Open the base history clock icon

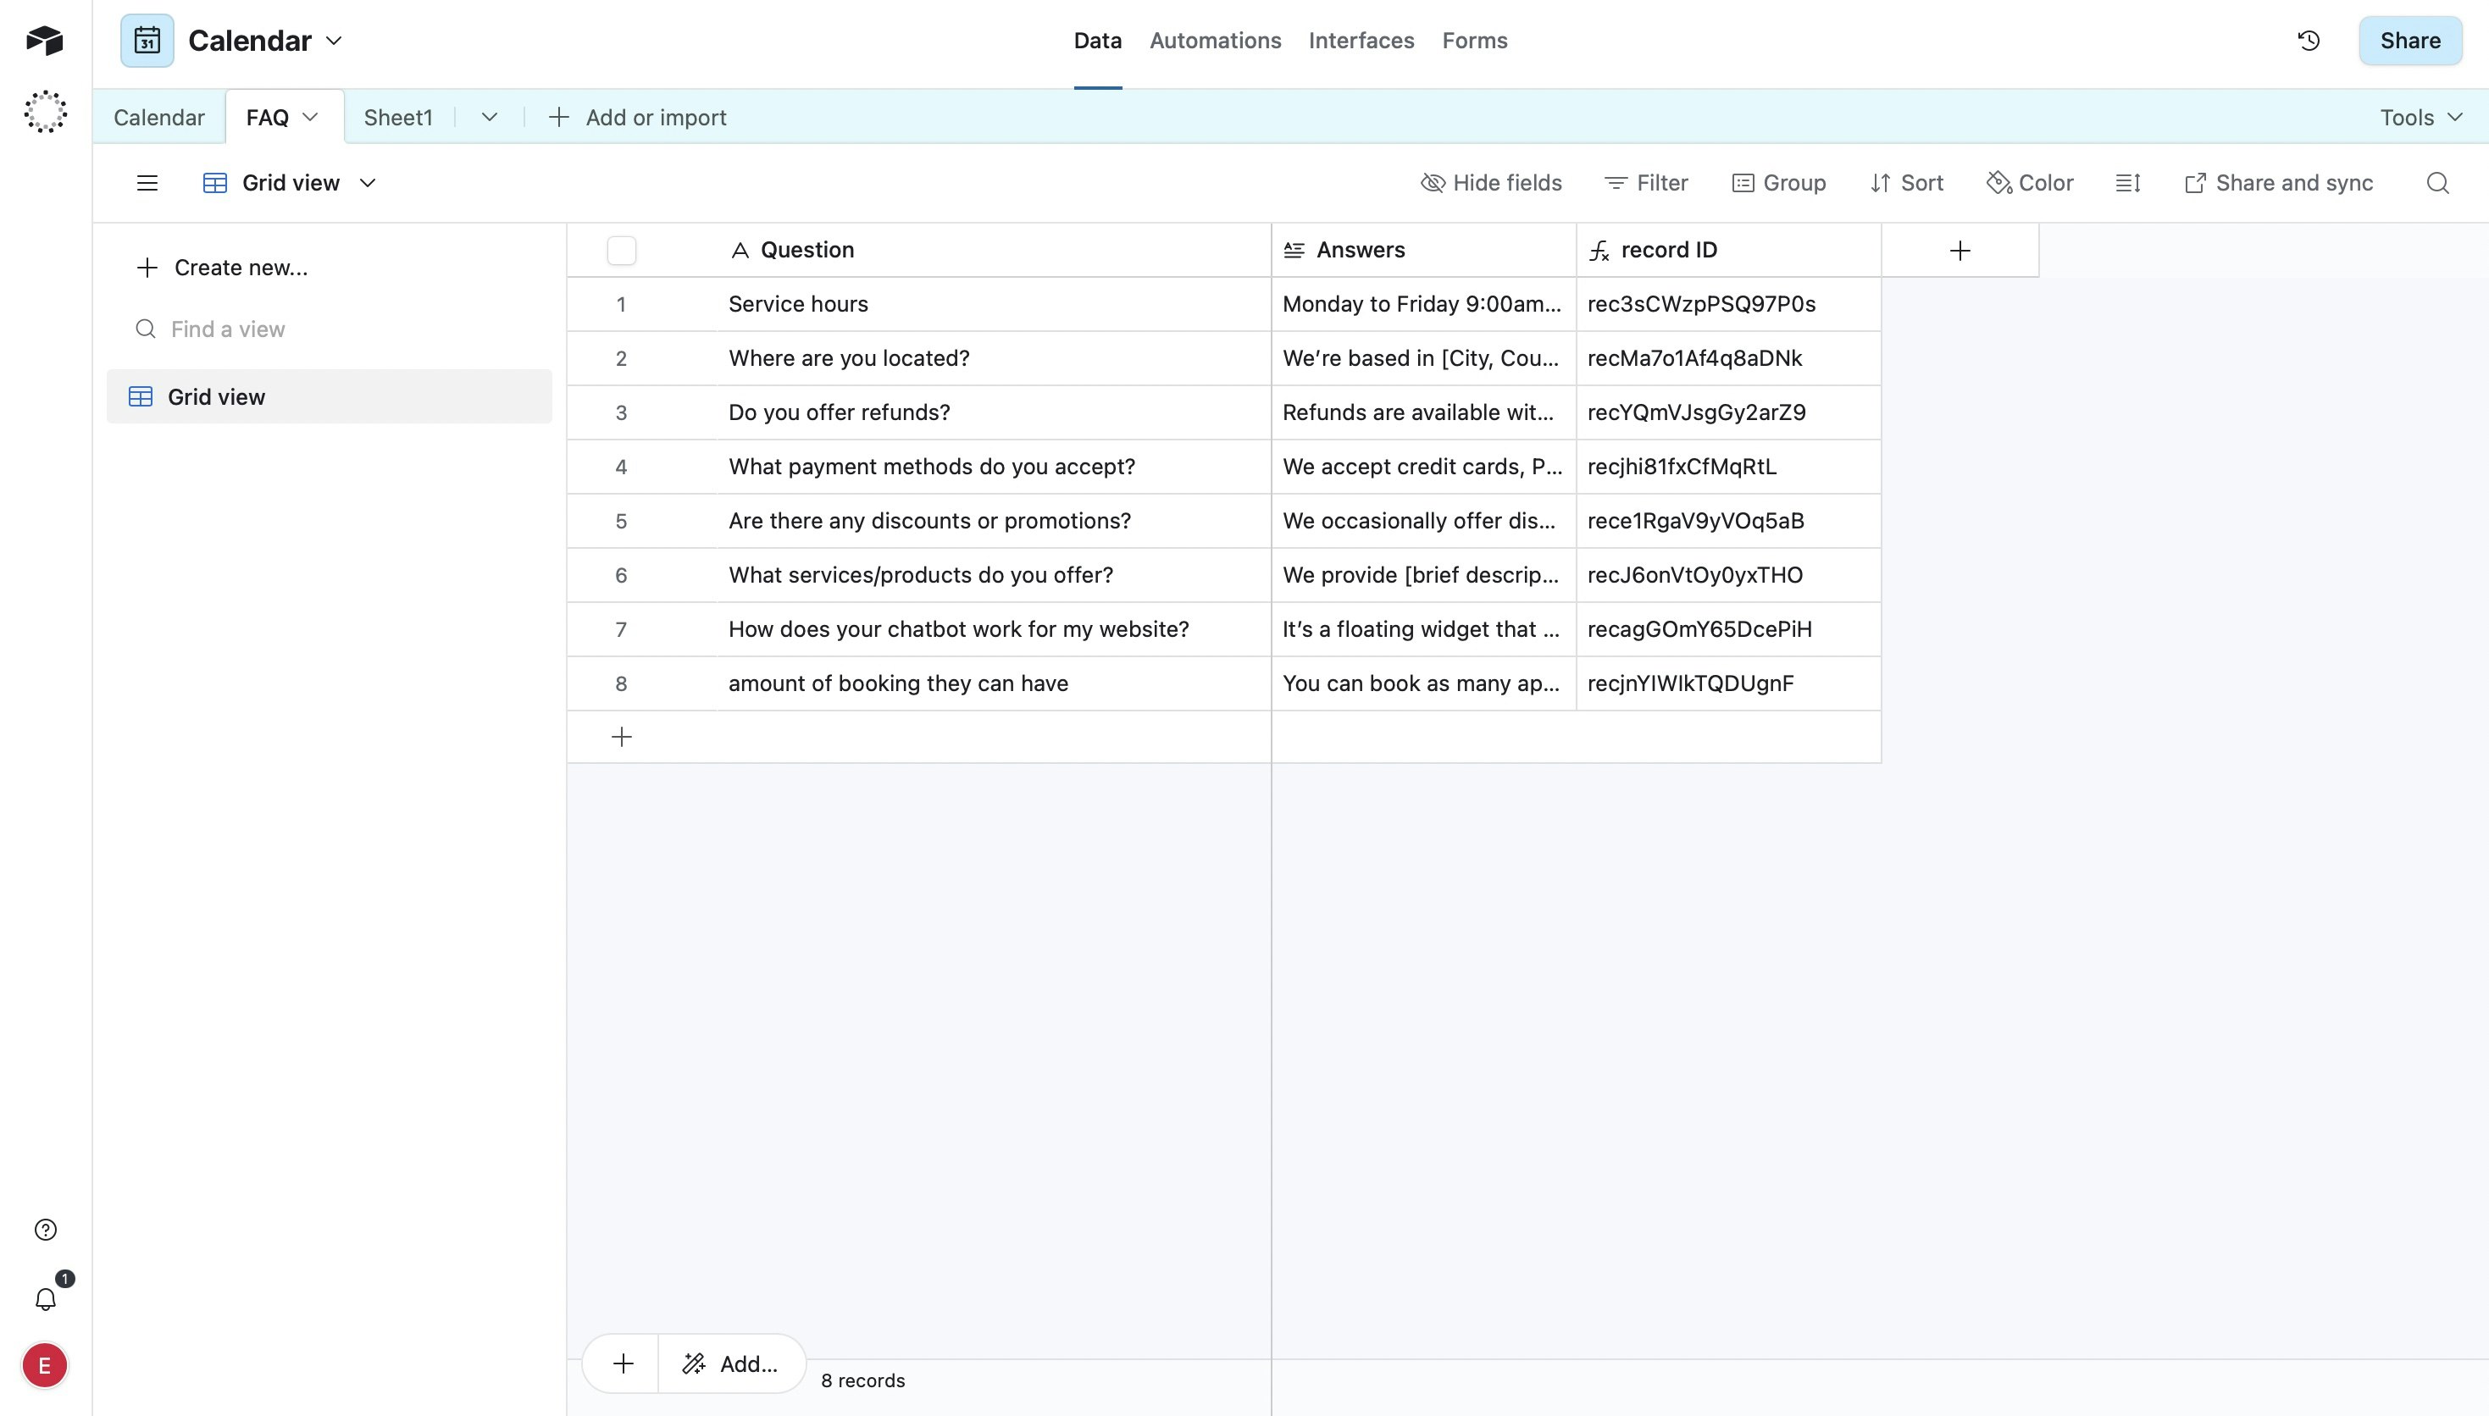pos(2309,40)
